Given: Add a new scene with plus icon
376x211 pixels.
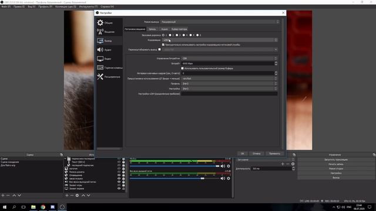Looking at the screenshot, I should 3,195.
